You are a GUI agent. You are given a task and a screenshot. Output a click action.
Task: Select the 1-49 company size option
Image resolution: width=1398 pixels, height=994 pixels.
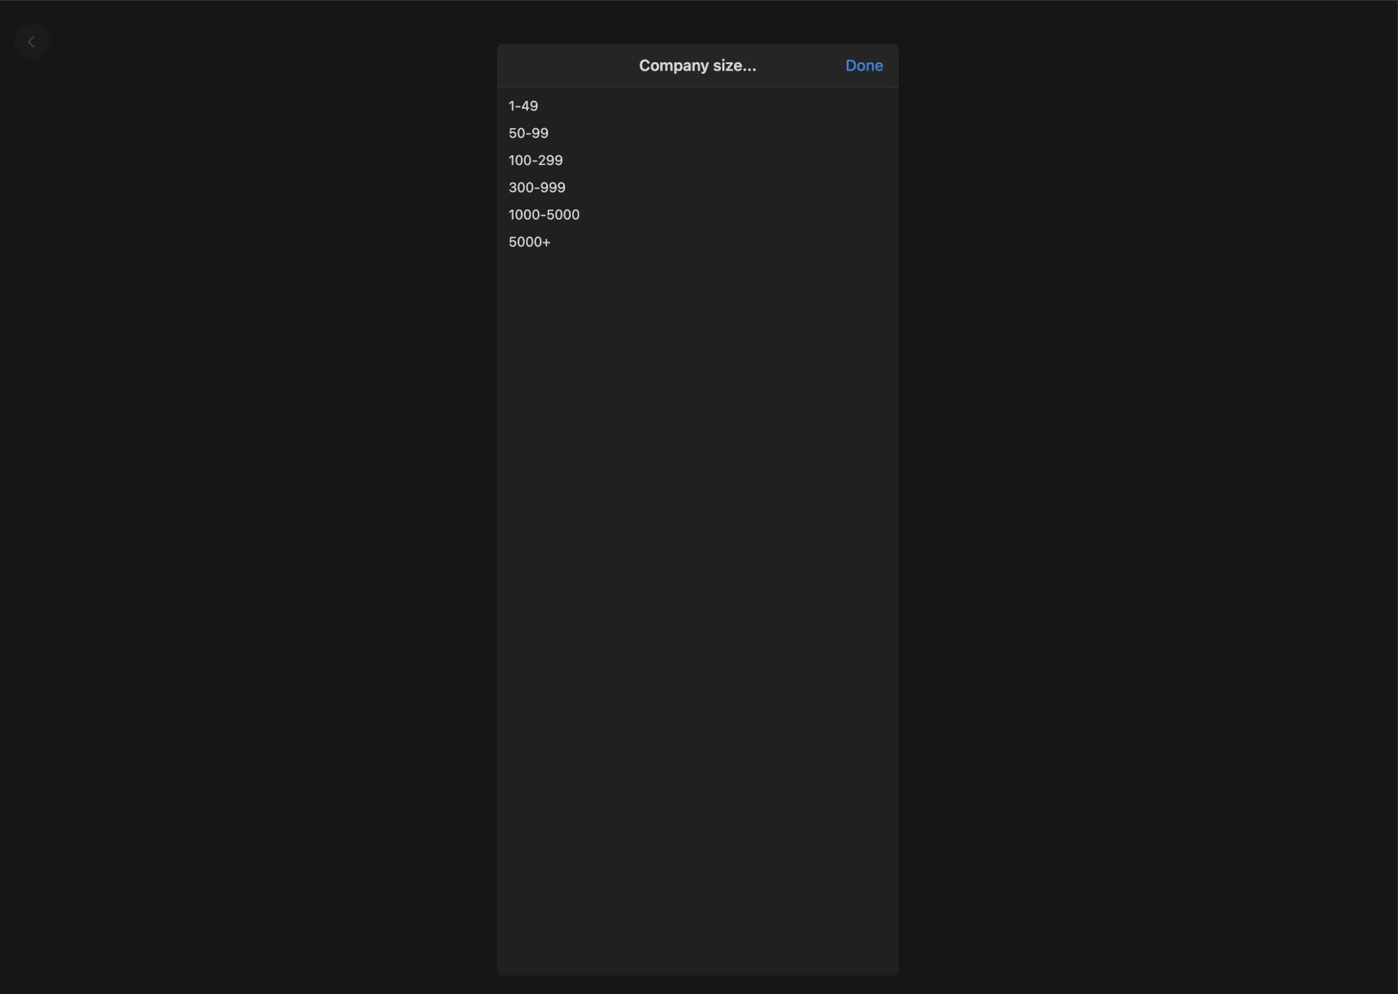point(698,105)
